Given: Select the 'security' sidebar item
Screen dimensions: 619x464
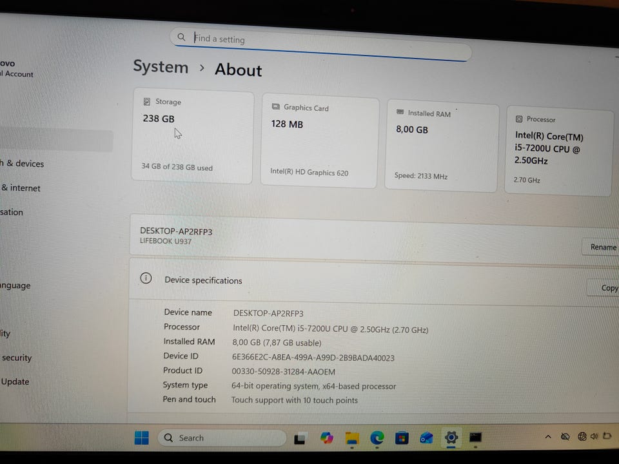Looking at the screenshot, I should point(17,358).
